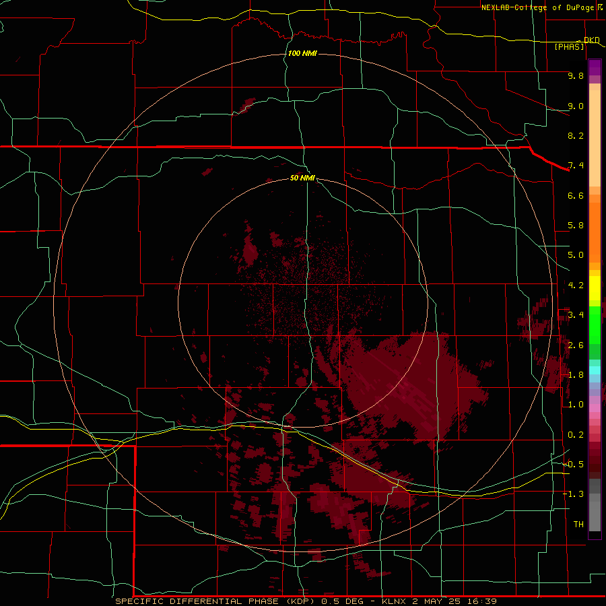The image size is (606, 606).
Task: Click the 5.8 scale value
Action: (x=576, y=226)
